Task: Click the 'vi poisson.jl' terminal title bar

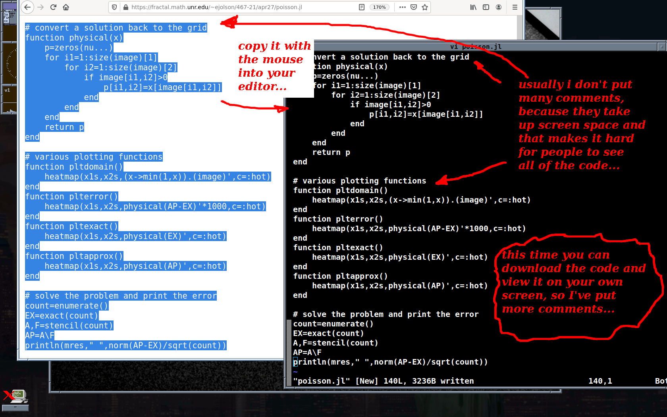Action: (476, 47)
